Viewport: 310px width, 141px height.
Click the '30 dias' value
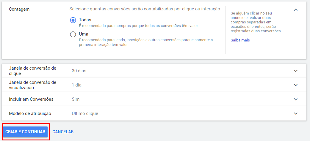79,71
